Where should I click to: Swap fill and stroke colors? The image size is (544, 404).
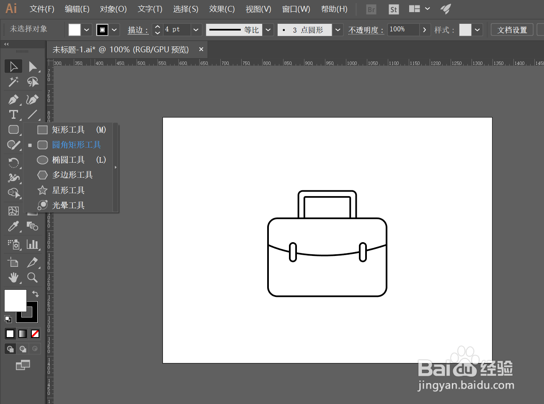[36, 294]
